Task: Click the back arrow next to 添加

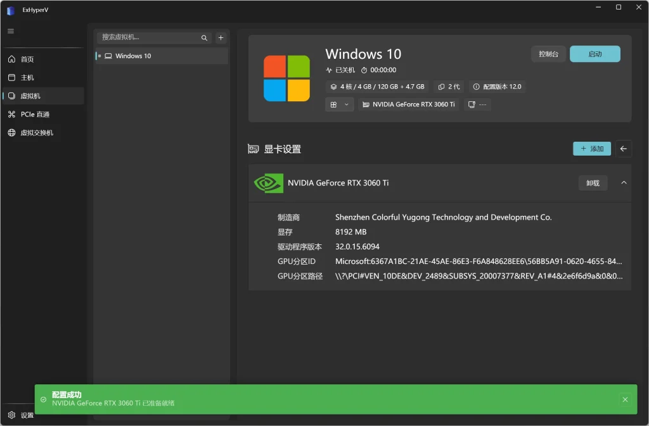Action: 624,148
